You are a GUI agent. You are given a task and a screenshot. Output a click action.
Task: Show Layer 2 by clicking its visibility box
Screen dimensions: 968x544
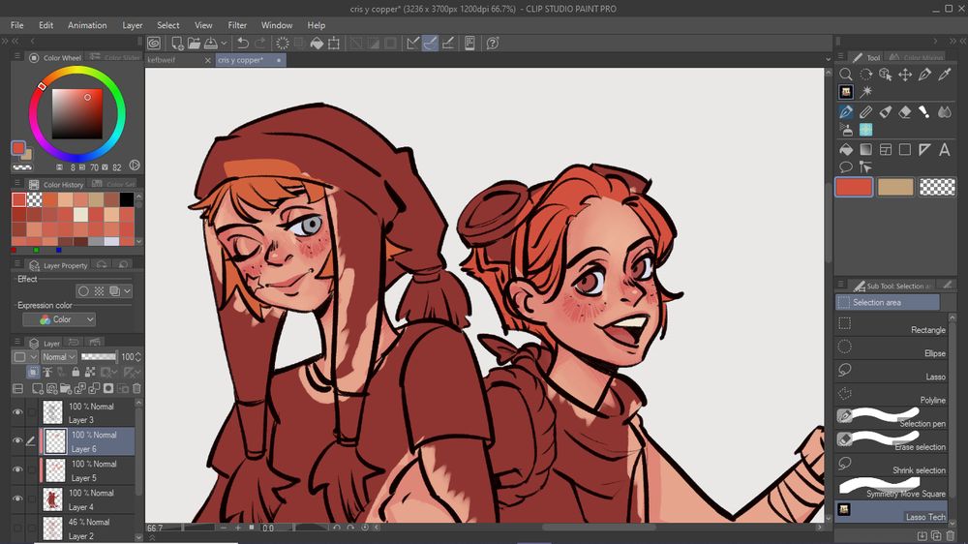[x=17, y=528]
